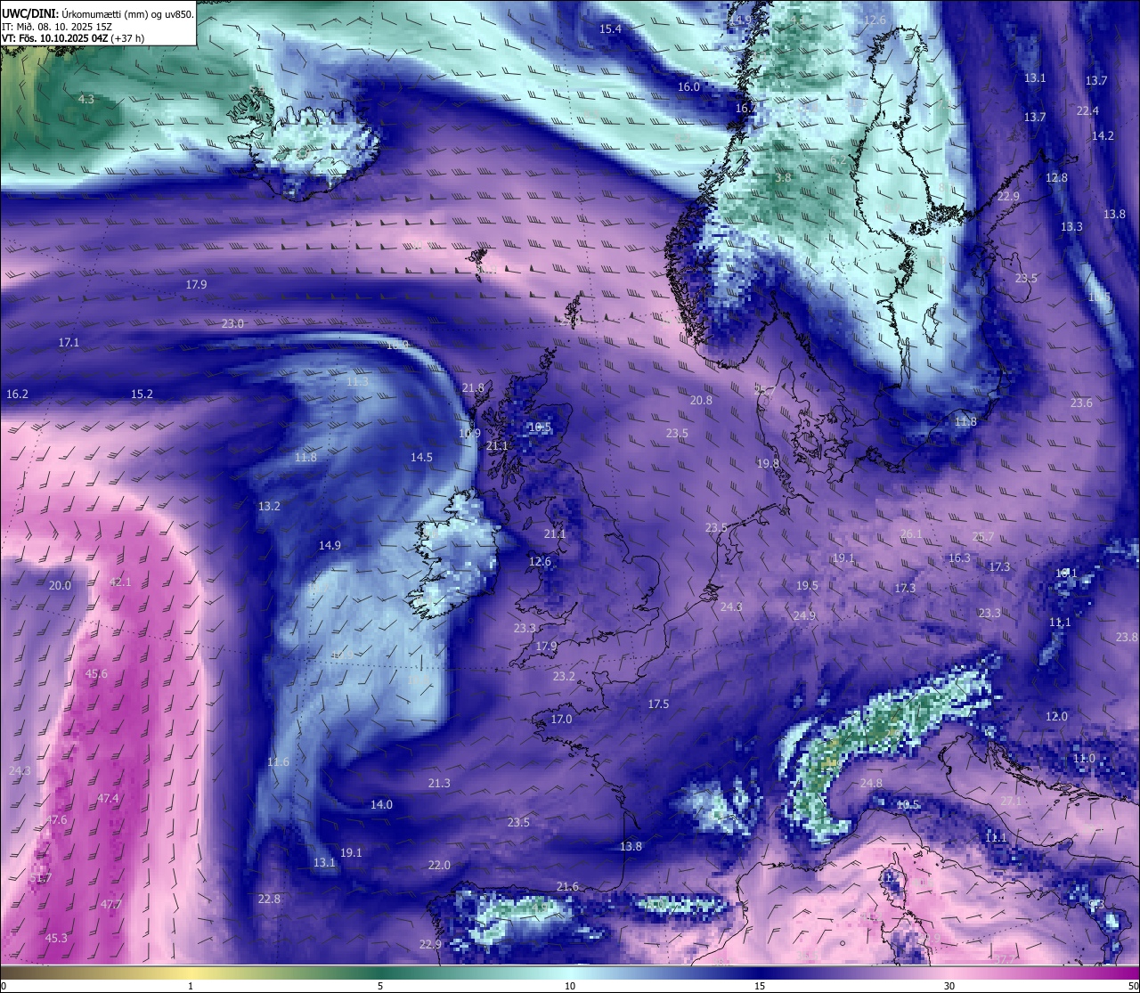Click the 24.9 value label

click(804, 615)
